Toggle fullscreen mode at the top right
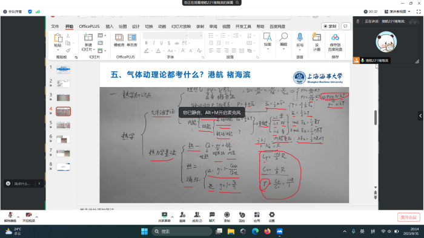 click(419, 11)
